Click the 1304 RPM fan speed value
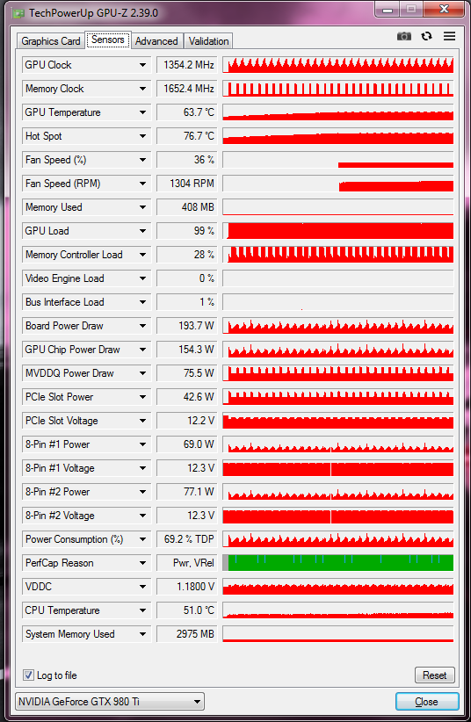 coord(186,184)
